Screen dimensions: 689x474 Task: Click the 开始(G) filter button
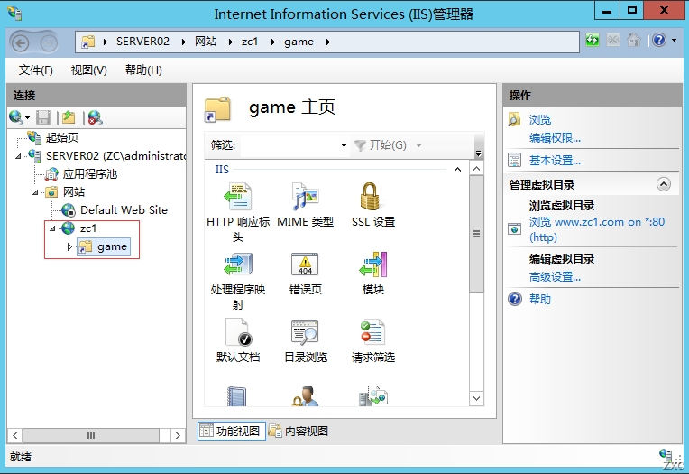(381, 145)
